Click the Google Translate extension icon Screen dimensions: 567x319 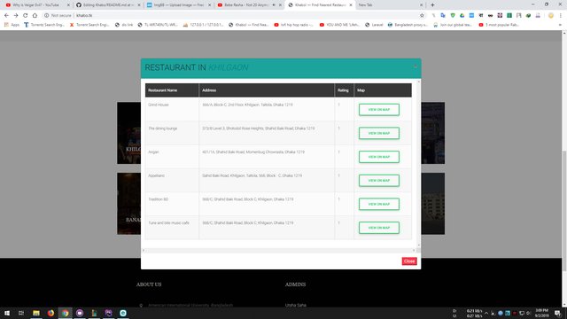pos(443,16)
